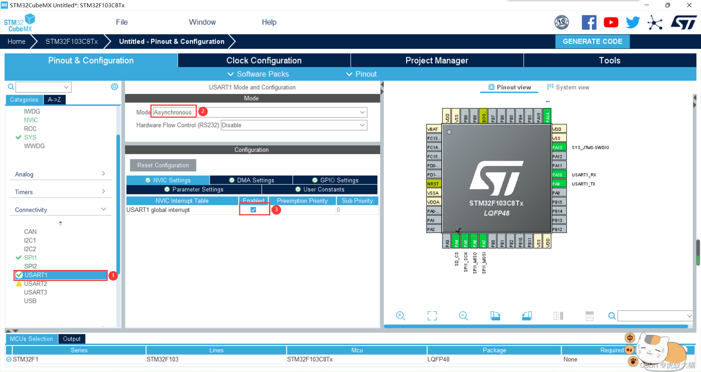The height and width of the screenshot is (372, 701).
Task: Switch to the A->Z sorting tab
Action: click(x=54, y=99)
